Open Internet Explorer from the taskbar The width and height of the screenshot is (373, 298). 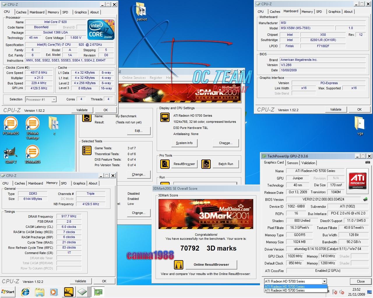point(26,292)
